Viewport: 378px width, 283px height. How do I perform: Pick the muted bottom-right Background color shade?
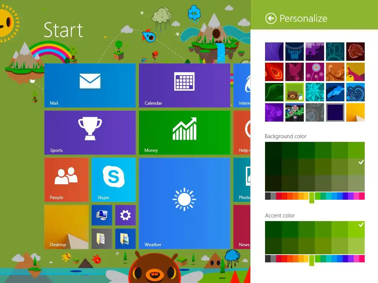356,184
